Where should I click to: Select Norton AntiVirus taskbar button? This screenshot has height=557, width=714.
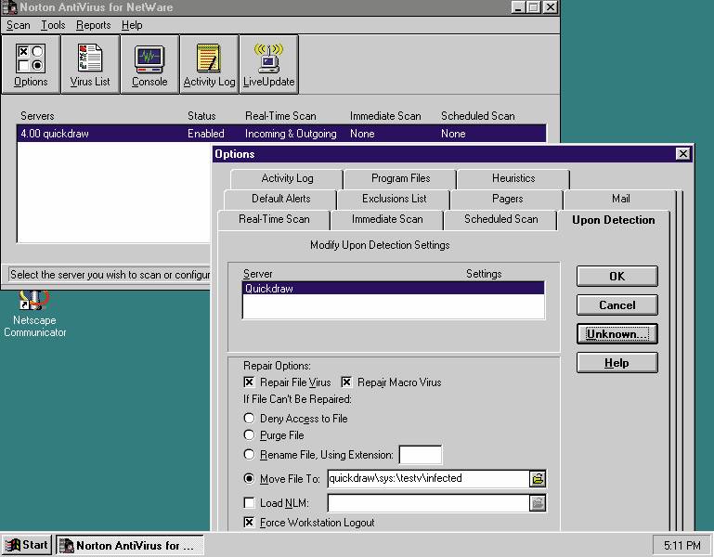tap(130, 545)
